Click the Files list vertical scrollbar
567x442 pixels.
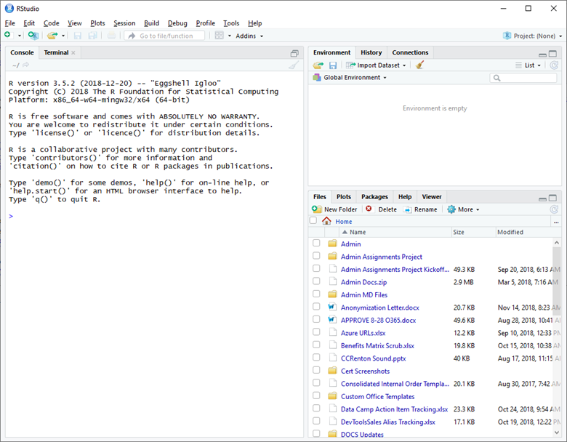tap(557, 282)
